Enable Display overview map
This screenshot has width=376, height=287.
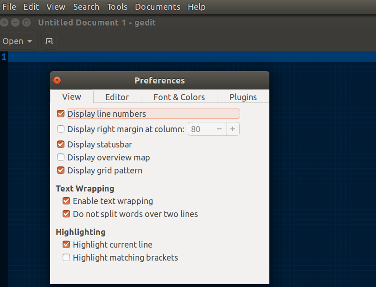(x=61, y=158)
